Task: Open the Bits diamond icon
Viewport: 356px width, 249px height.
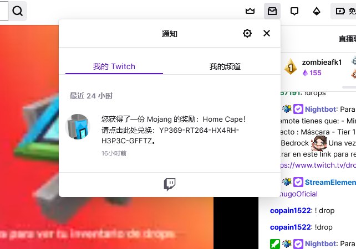Action: click(317, 11)
